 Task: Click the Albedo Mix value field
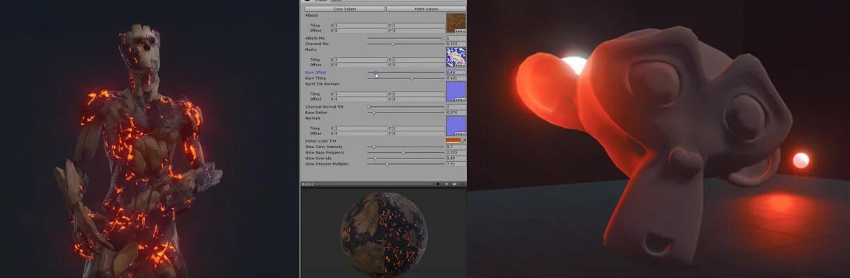pyautogui.click(x=456, y=38)
